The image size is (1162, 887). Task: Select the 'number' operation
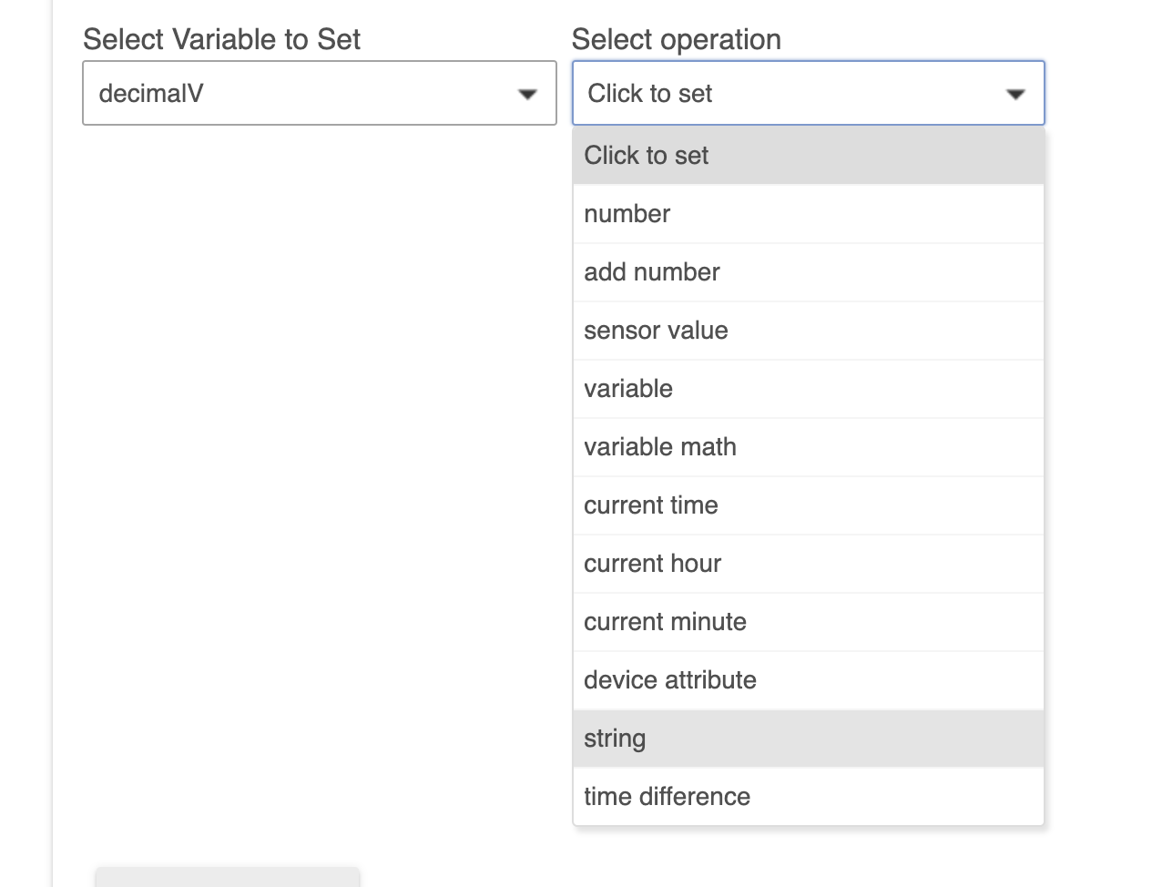(x=808, y=214)
